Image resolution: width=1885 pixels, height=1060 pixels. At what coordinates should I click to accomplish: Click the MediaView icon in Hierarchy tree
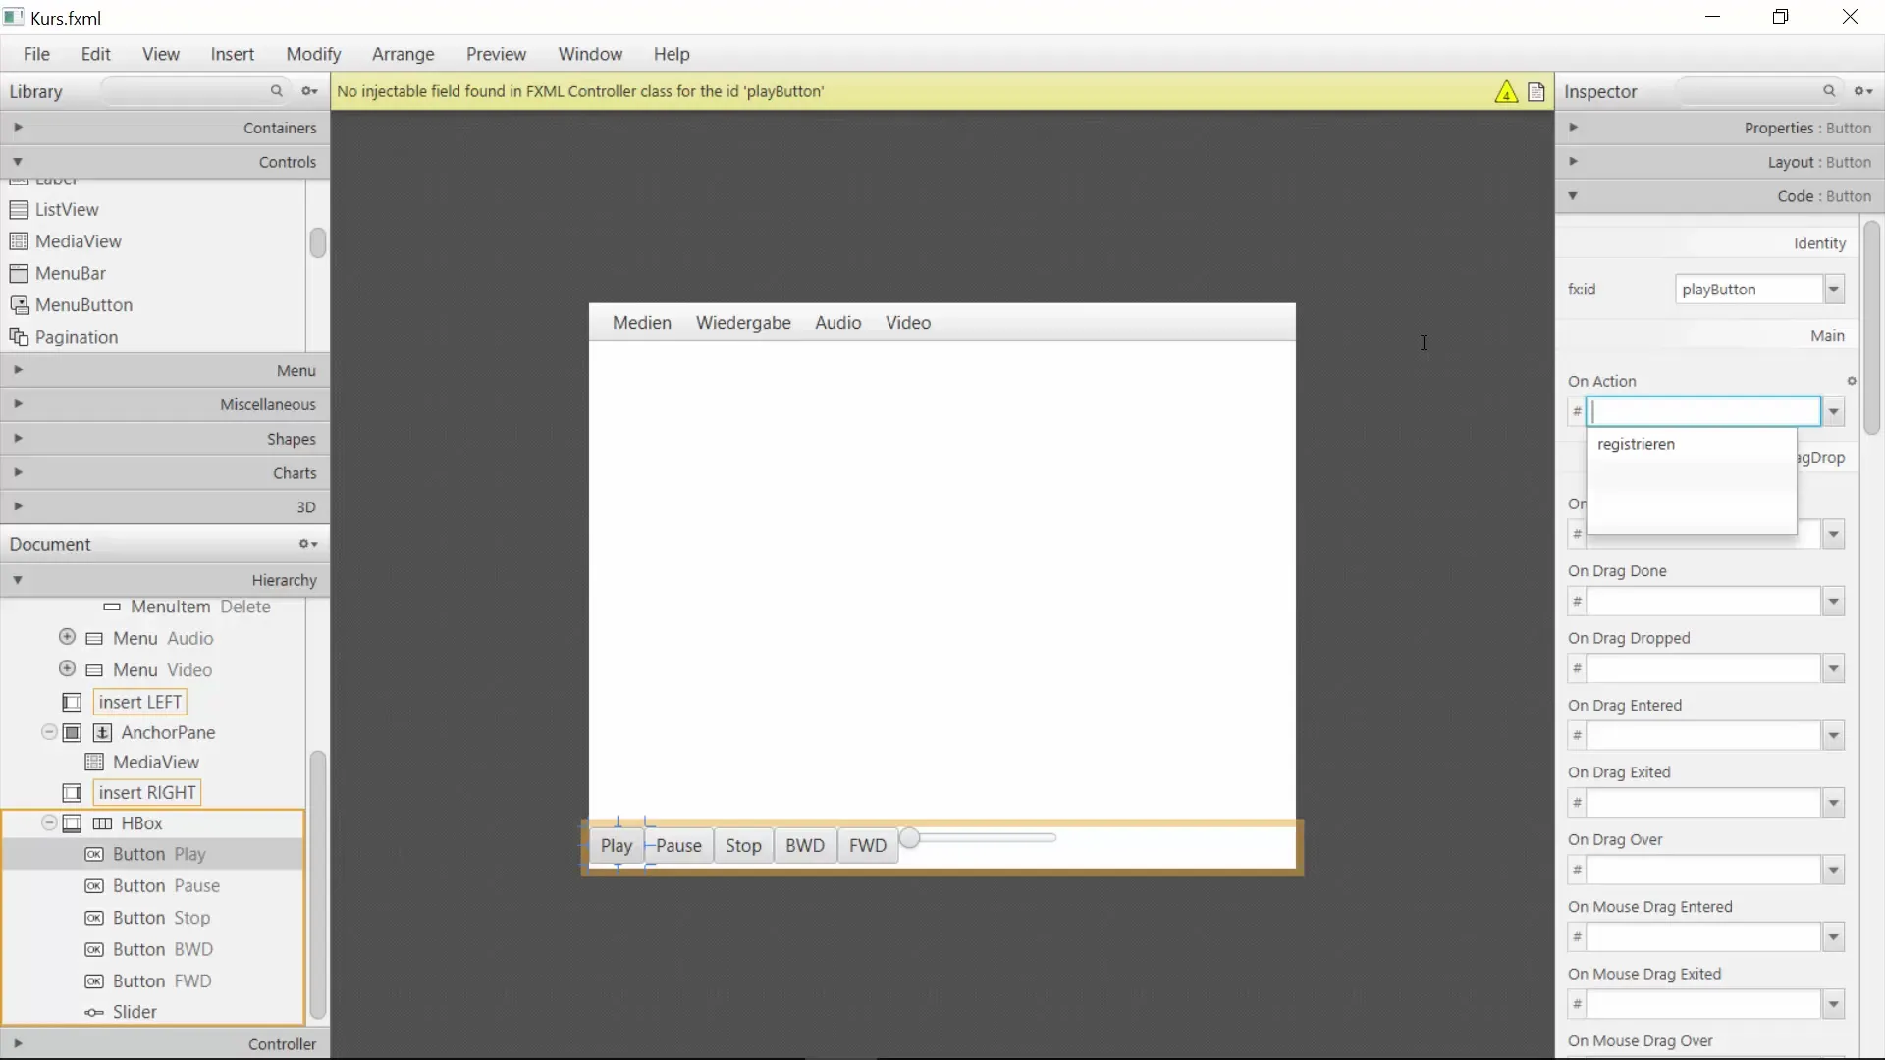click(94, 763)
